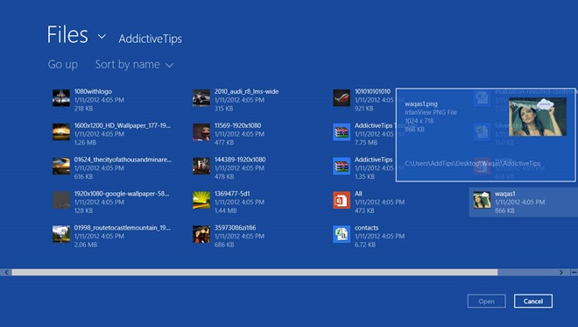Click the file name 144389-1920x1080
Screen dimensions: 578x327
pos(240,160)
